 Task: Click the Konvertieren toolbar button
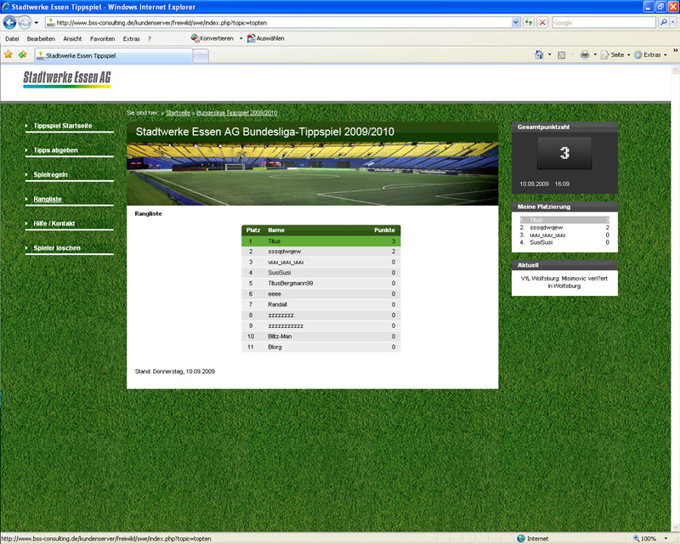pos(212,38)
